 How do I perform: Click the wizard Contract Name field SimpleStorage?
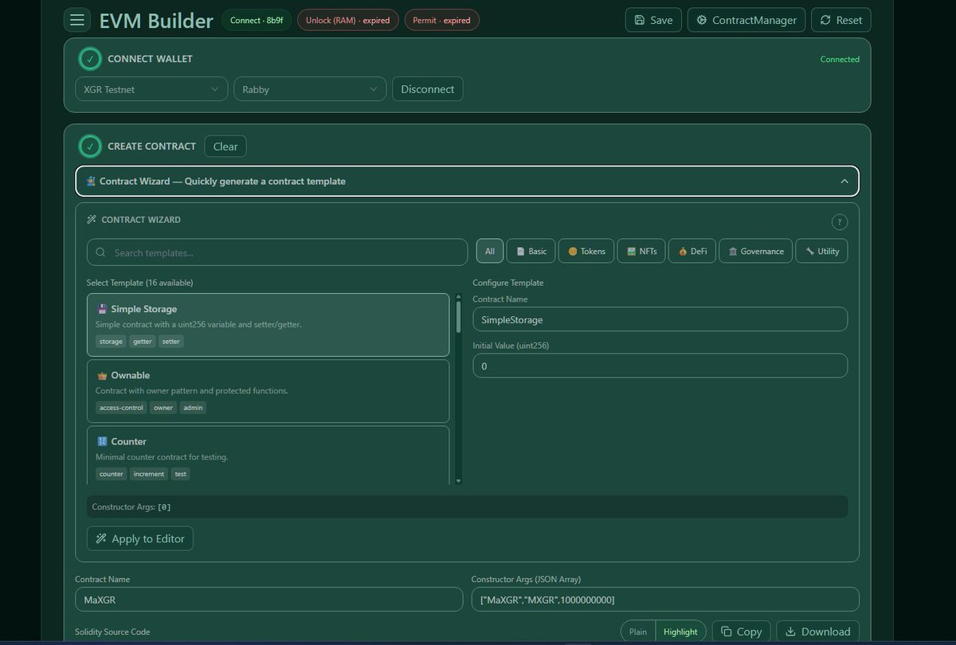pyautogui.click(x=660, y=319)
